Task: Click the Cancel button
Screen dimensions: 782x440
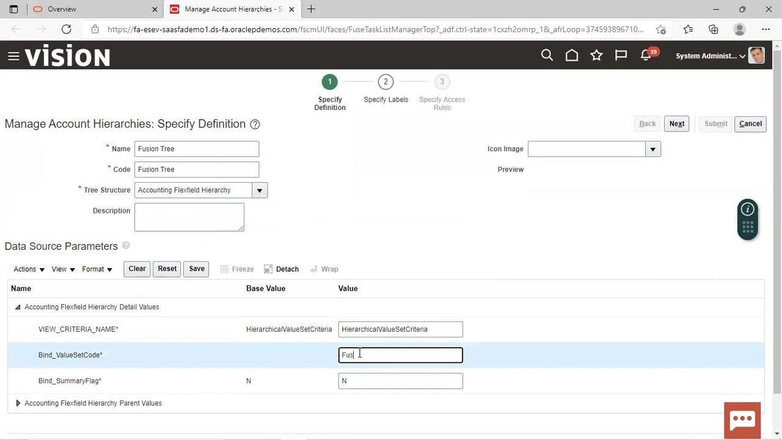Action: click(x=750, y=123)
